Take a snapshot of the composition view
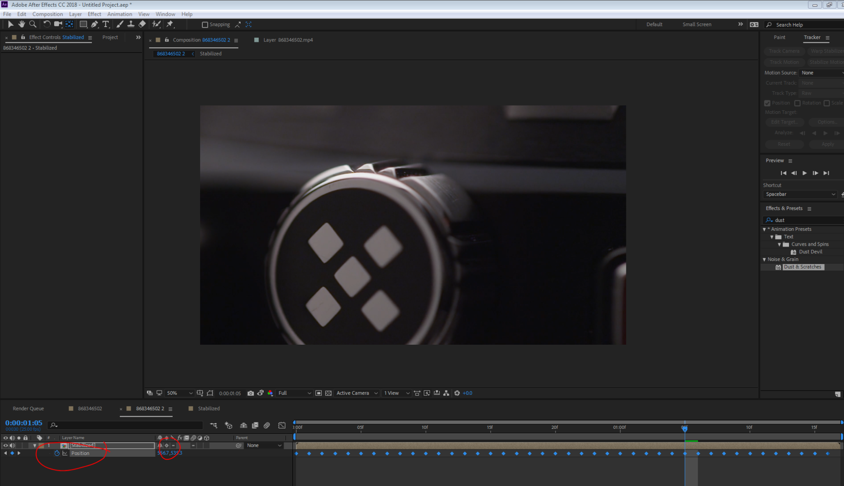Screen dimensions: 844x486 (251, 393)
